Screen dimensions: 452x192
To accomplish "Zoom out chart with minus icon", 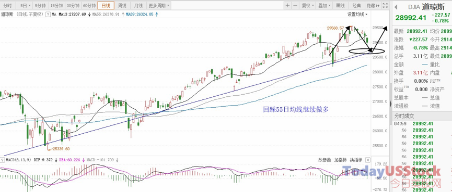I will pos(295,5).
